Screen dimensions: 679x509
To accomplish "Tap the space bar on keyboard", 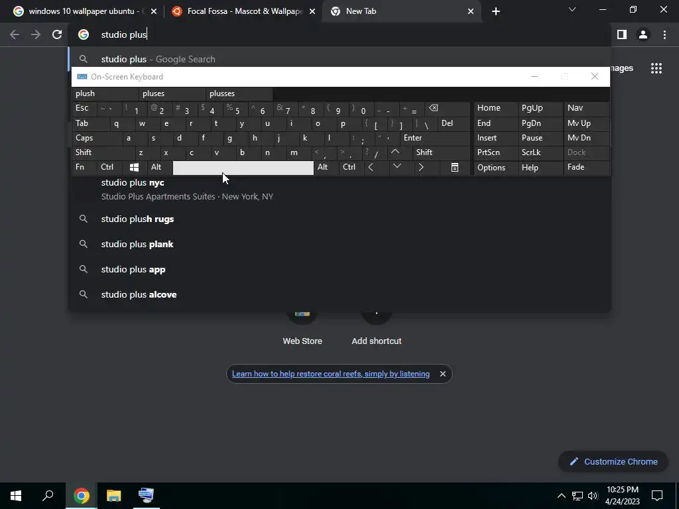I will (243, 168).
